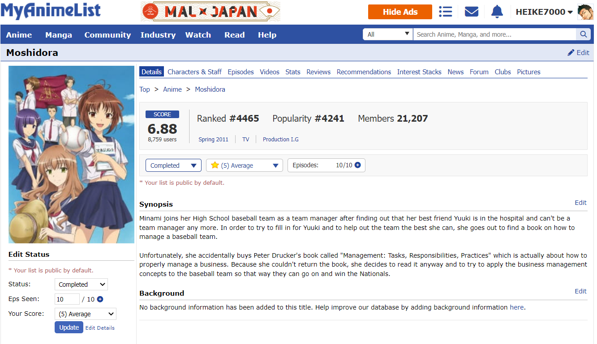
Task: Switch to Clubs tab
Action: [503, 72]
